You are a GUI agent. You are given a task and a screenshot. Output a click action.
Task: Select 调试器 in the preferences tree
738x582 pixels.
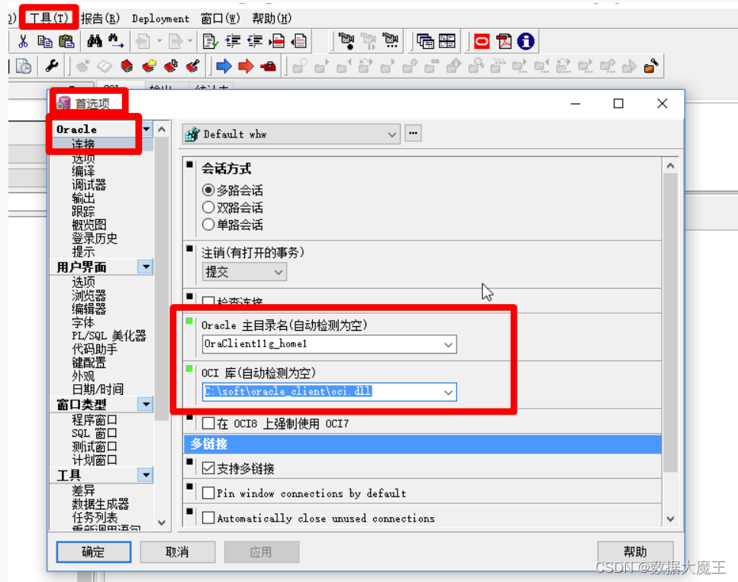click(x=89, y=185)
